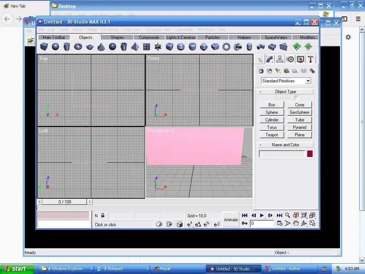Screen dimensions: 365x274
Task: Toggle the AutoGrid checkbox
Action: [296, 98]
